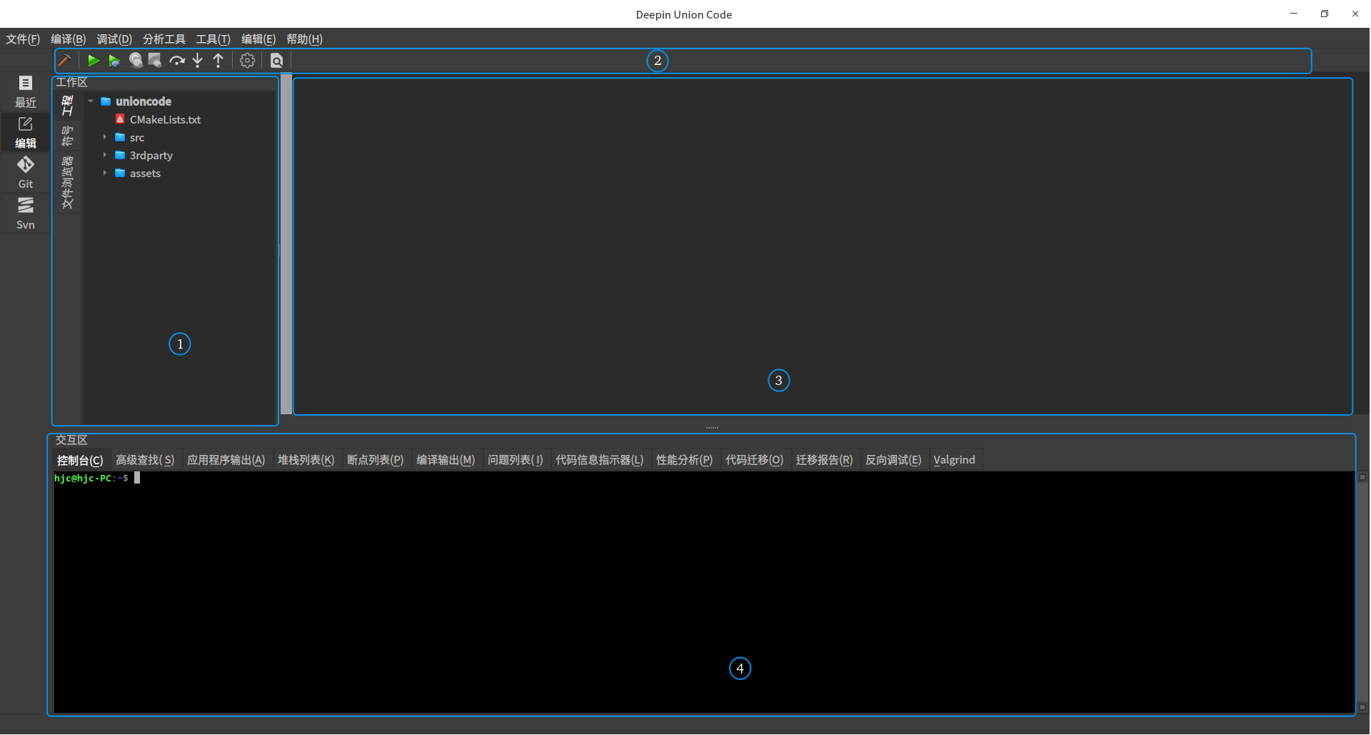Viewport: 1371px width, 735px height.
Task: Open the 编辑(E) menu
Action: pyautogui.click(x=258, y=39)
